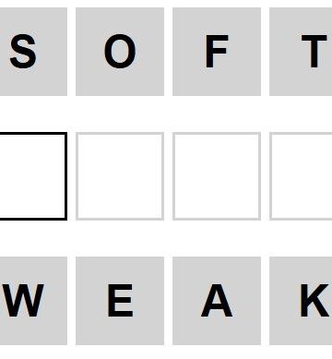Select the third letter of SOFT
Viewport: 332px width, 359px height.
pyautogui.click(x=217, y=52)
